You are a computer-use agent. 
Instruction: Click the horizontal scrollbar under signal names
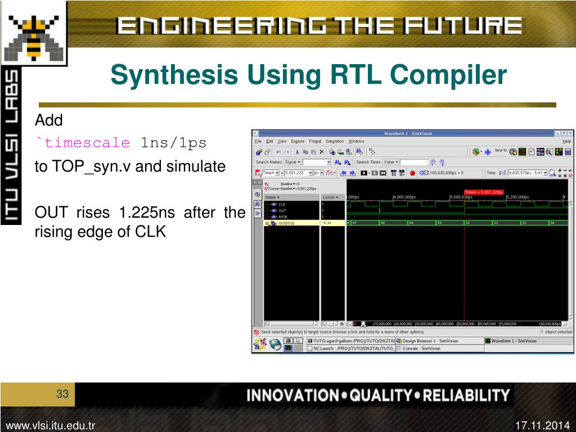[292, 323]
